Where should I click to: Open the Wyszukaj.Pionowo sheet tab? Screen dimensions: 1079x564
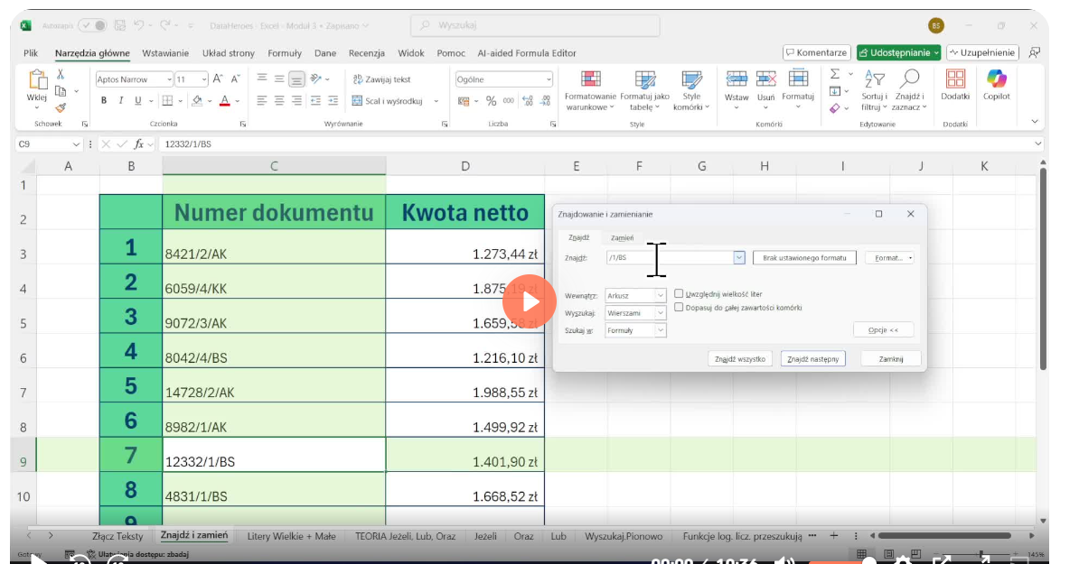pyautogui.click(x=624, y=536)
